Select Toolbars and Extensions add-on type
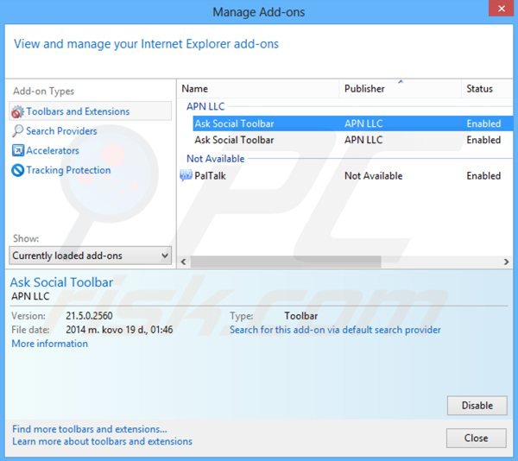Viewport: 518px width, 461px height. 91,111
